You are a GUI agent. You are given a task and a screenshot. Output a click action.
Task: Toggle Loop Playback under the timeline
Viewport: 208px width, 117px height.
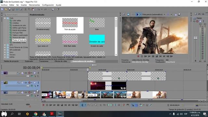pos(47,105)
